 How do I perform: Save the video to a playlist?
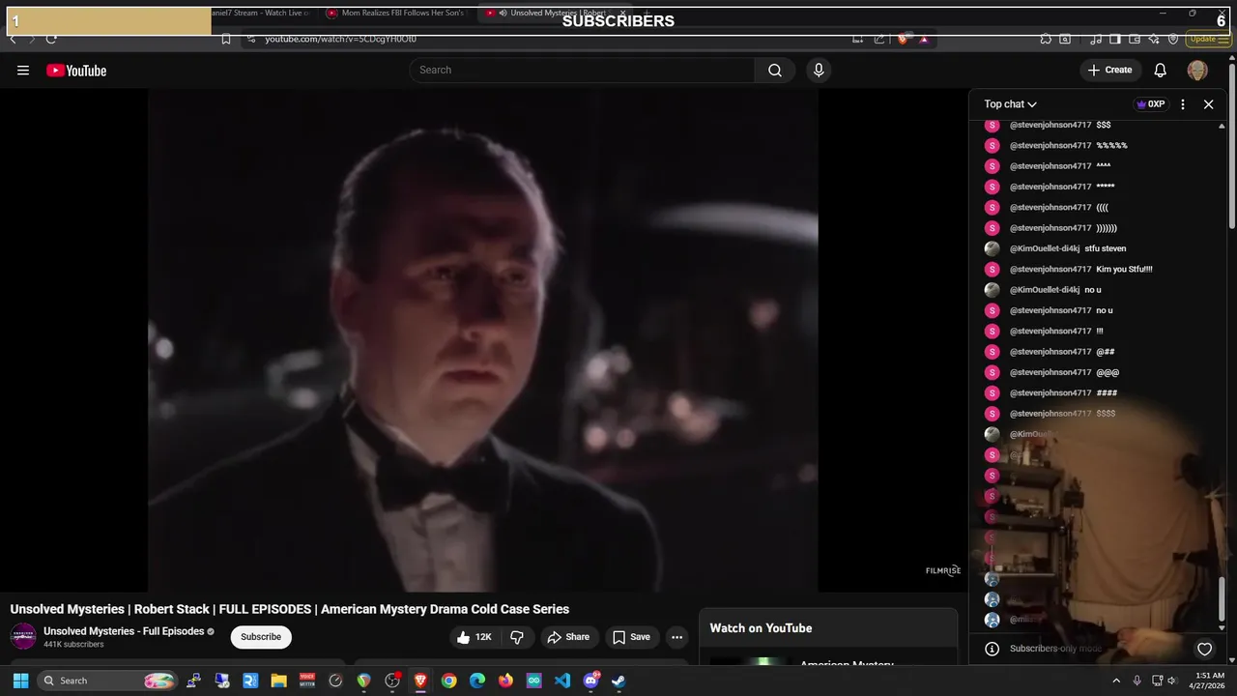(x=632, y=637)
